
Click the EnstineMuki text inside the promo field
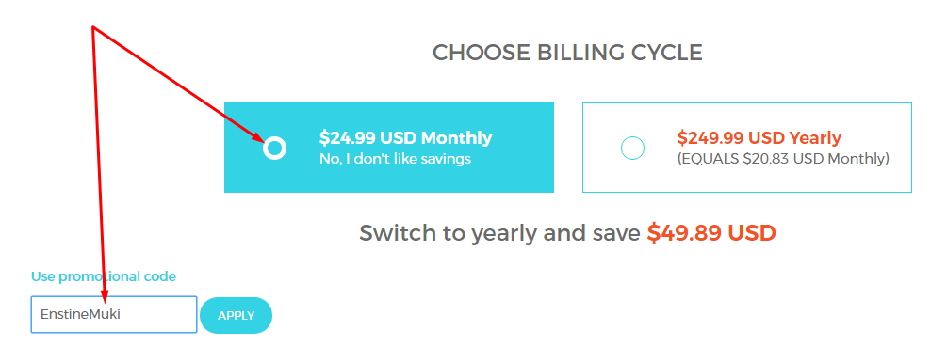(80, 314)
